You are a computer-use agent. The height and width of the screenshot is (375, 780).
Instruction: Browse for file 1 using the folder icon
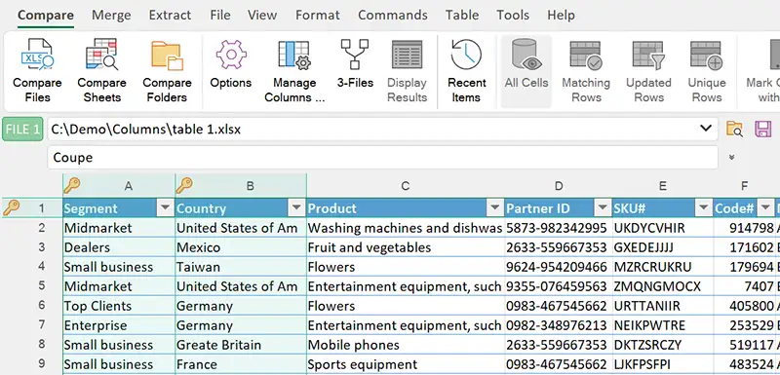(735, 130)
